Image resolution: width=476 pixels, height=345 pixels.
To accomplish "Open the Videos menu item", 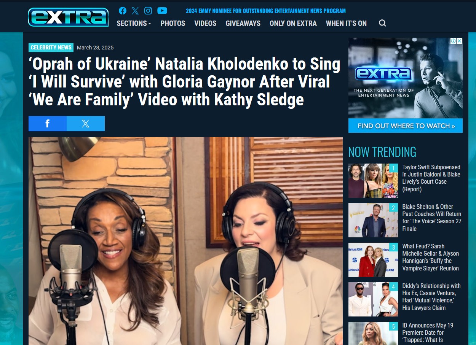I will point(205,23).
